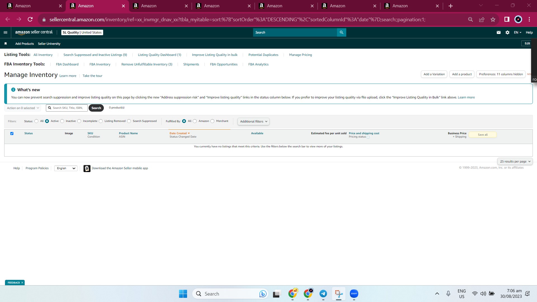Open the English language dropdown in footer
Image resolution: width=537 pixels, height=302 pixels.
click(x=66, y=168)
